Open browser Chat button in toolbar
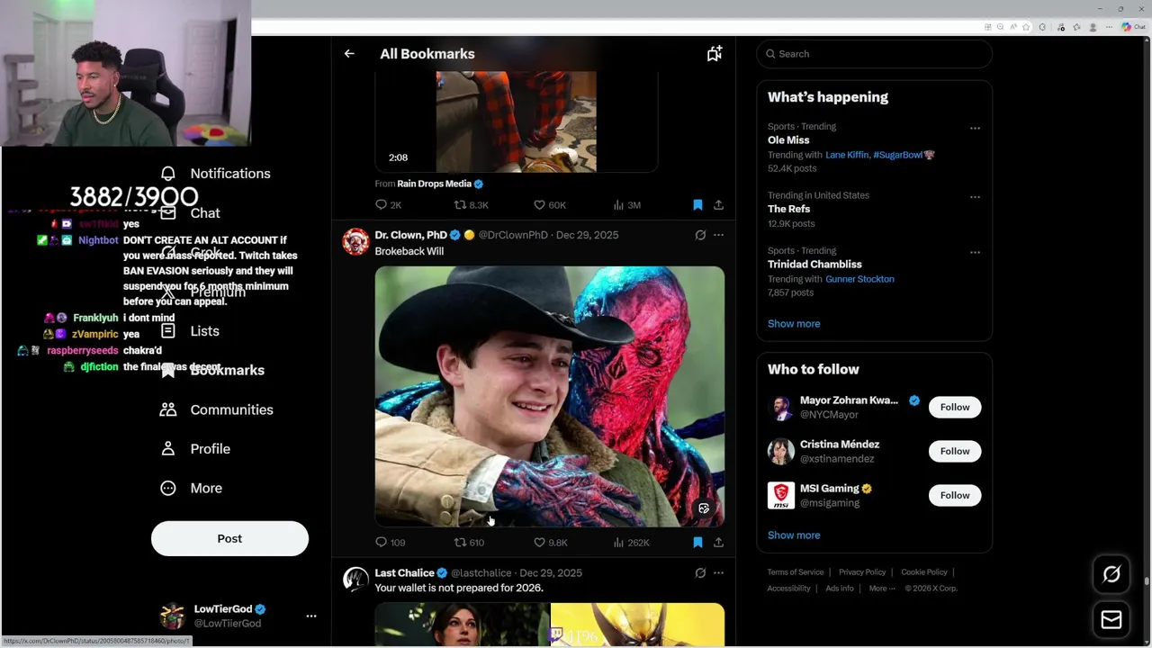1152x648 pixels. tap(1133, 27)
